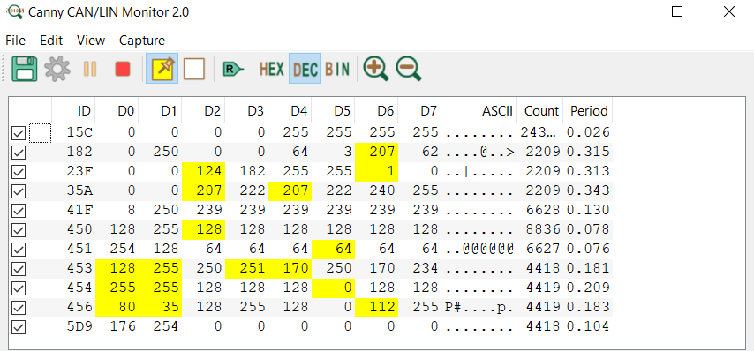Click the app icon in title bar
This screenshot has width=754, height=351.
tap(14, 12)
